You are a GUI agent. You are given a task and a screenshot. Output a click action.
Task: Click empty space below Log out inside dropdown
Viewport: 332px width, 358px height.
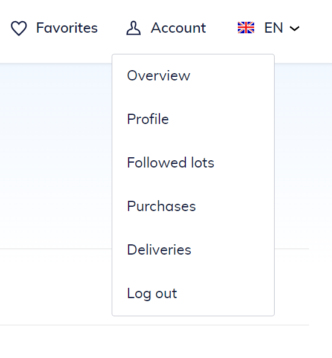(x=193, y=310)
